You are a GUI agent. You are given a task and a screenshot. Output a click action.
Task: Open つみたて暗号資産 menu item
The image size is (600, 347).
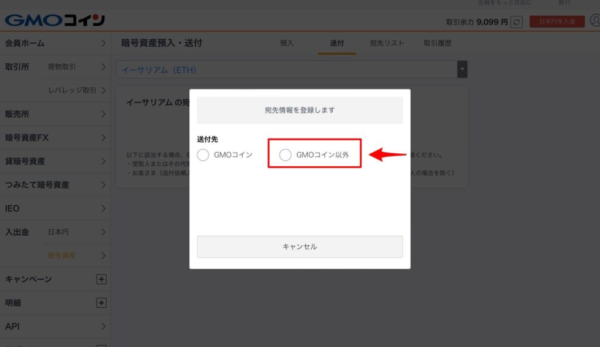55,185
